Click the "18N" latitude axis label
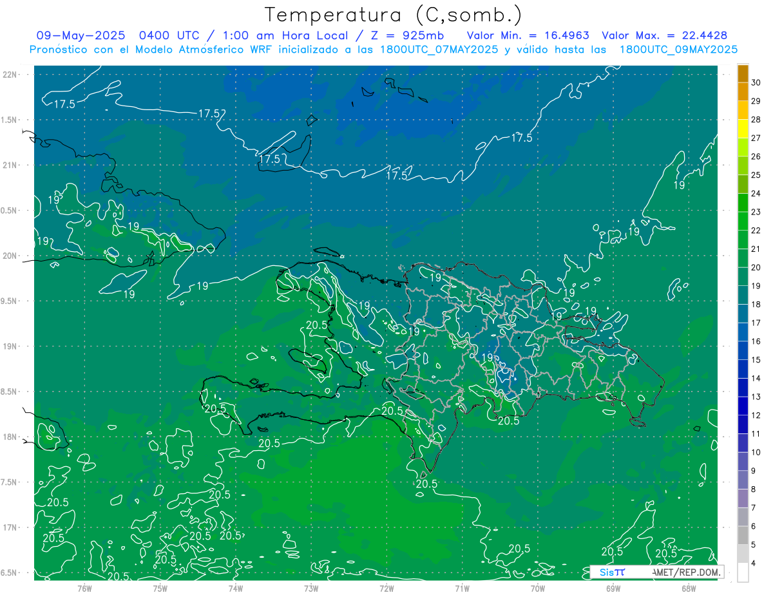Viewport: 773px width, 597px height. point(9,437)
